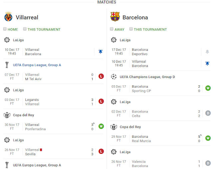
Task: Check the AWAY filter checkbox
Action: click(111, 29)
